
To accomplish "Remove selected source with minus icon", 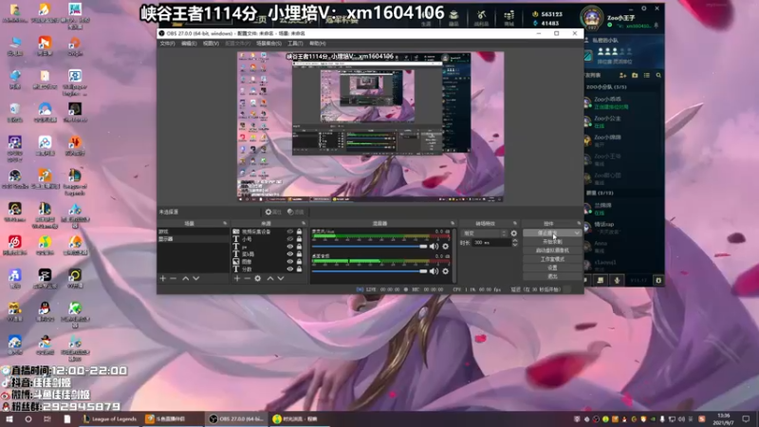I will point(248,278).
